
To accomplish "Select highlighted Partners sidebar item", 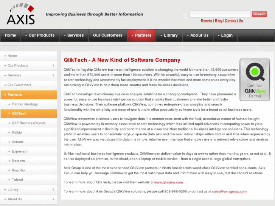I will pyautogui.click(x=29, y=94).
